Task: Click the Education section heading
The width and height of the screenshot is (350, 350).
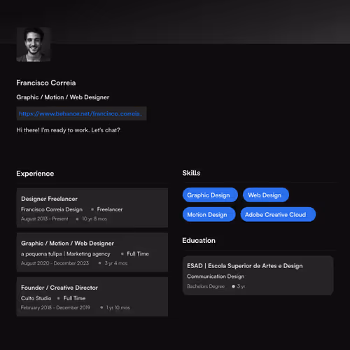Action: [x=199, y=241]
